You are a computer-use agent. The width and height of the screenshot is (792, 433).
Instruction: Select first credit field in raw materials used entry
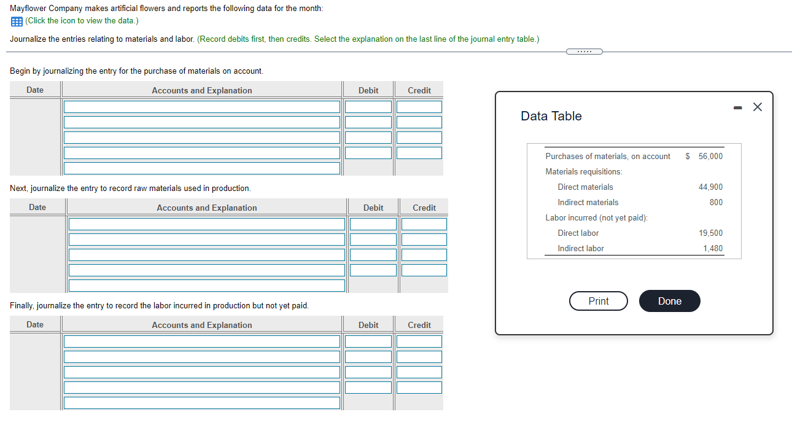click(x=424, y=224)
